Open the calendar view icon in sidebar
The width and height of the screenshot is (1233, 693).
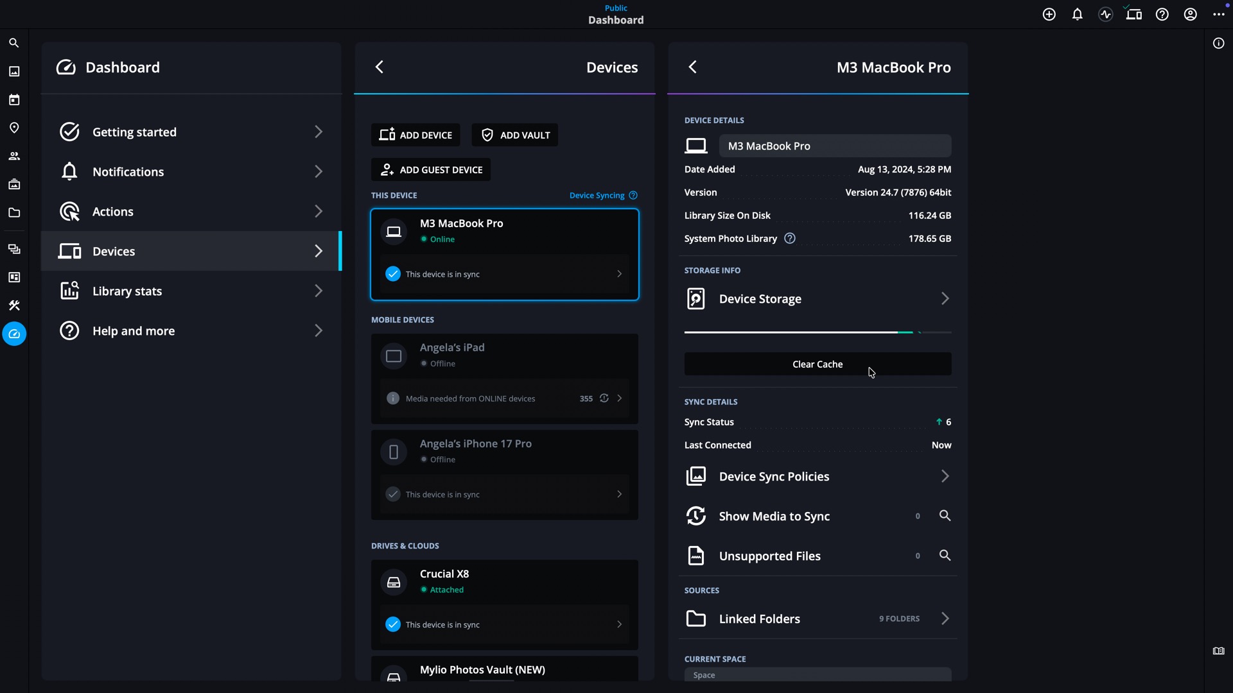pyautogui.click(x=13, y=99)
